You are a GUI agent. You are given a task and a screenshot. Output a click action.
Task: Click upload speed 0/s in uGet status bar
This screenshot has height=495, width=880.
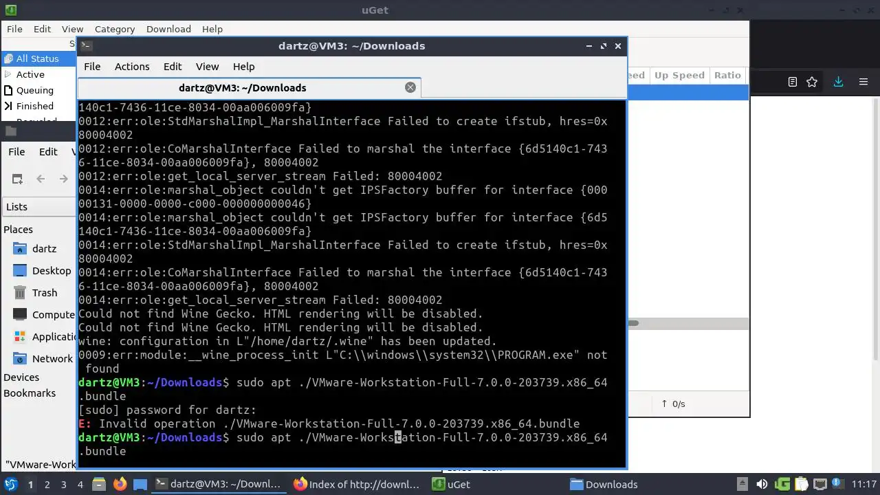point(673,404)
